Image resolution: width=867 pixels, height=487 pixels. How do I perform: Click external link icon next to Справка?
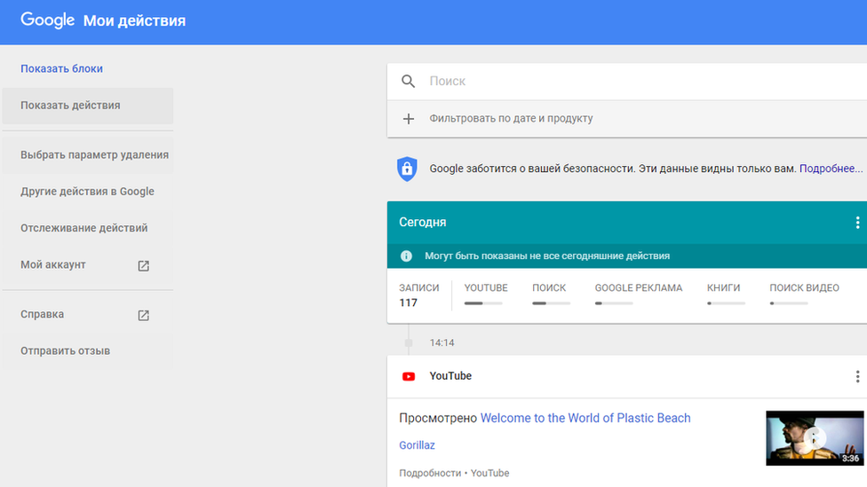[x=143, y=315]
